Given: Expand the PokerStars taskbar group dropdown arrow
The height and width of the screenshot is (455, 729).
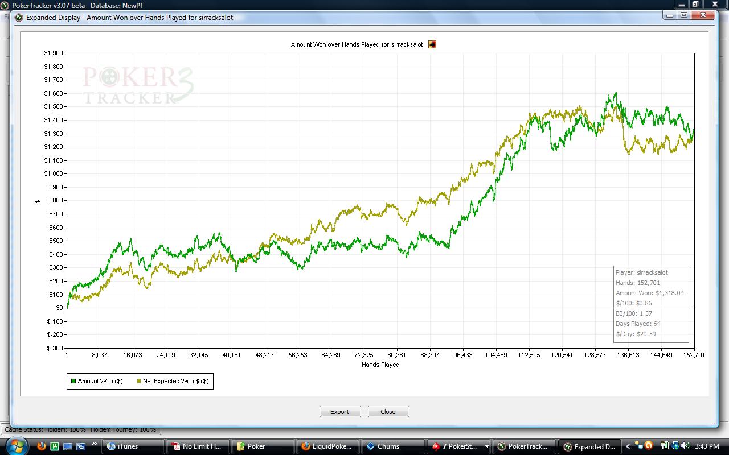Looking at the screenshot, I should click(487, 446).
